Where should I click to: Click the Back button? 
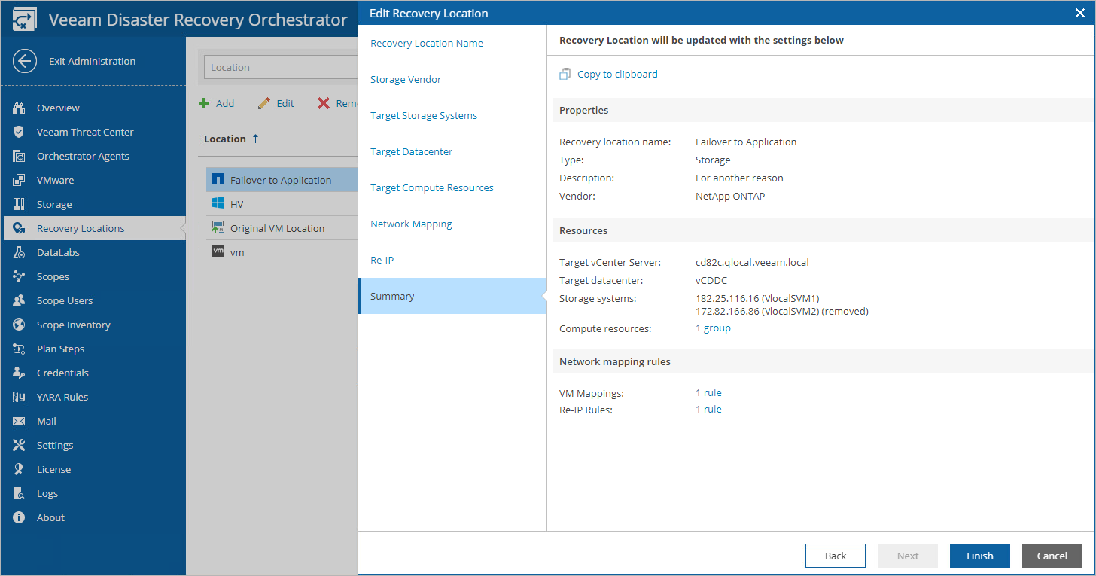click(835, 556)
